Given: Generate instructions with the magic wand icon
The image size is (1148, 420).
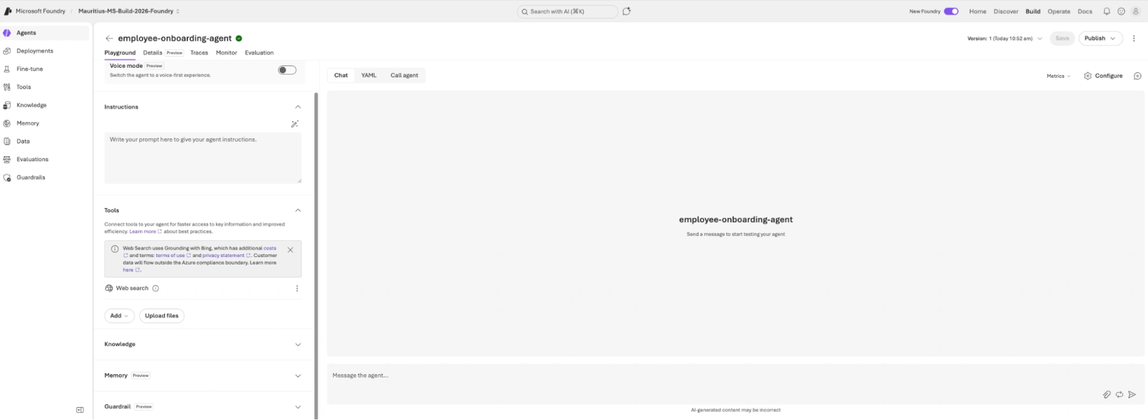Looking at the screenshot, I should pos(295,124).
